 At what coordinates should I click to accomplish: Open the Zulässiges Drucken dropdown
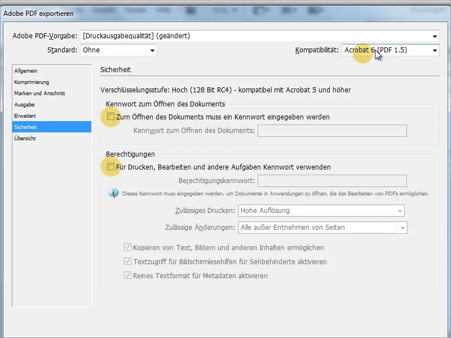tap(321, 211)
